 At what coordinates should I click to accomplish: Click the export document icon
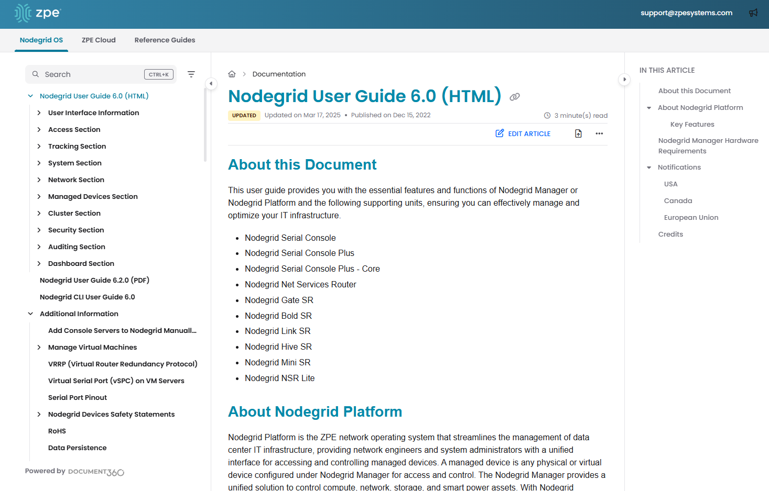tap(578, 133)
